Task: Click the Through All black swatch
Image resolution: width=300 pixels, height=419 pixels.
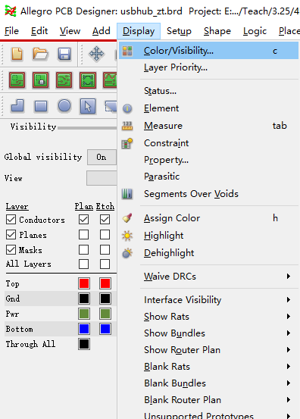Action: (x=84, y=344)
